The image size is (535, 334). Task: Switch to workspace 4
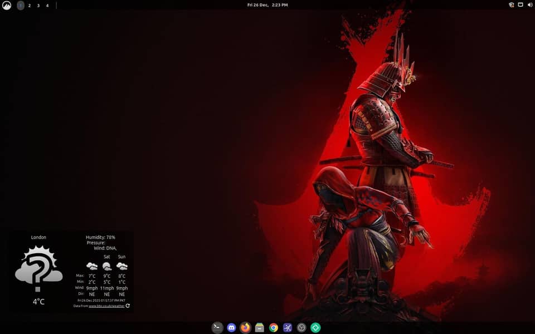pyautogui.click(x=47, y=6)
